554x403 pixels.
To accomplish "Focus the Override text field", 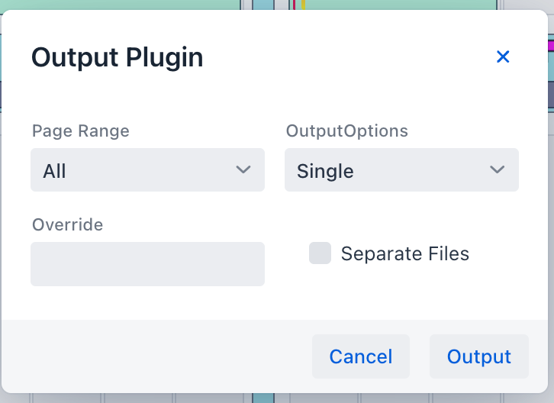I will click(147, 264).
